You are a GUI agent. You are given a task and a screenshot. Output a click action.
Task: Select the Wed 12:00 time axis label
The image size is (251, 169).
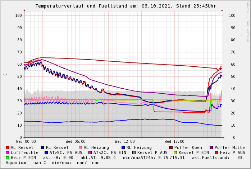(125, 142)
